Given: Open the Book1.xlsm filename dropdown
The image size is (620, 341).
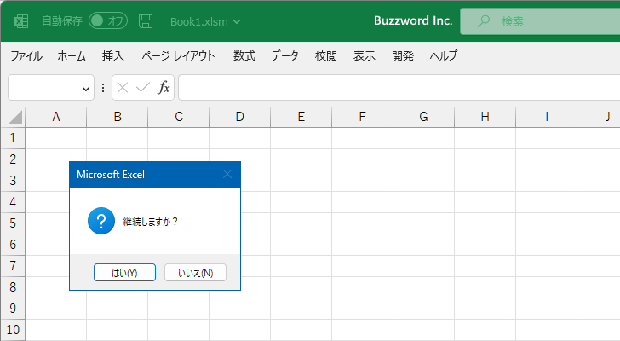Looking at the screenshot, I should click(x=205, y=21).
